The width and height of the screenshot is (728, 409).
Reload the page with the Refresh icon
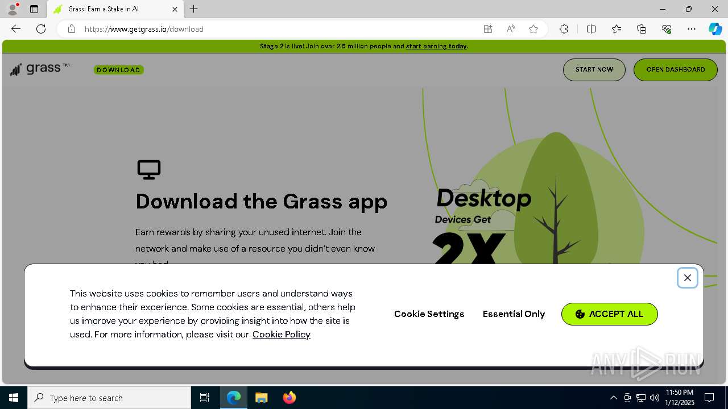(41, 29)
